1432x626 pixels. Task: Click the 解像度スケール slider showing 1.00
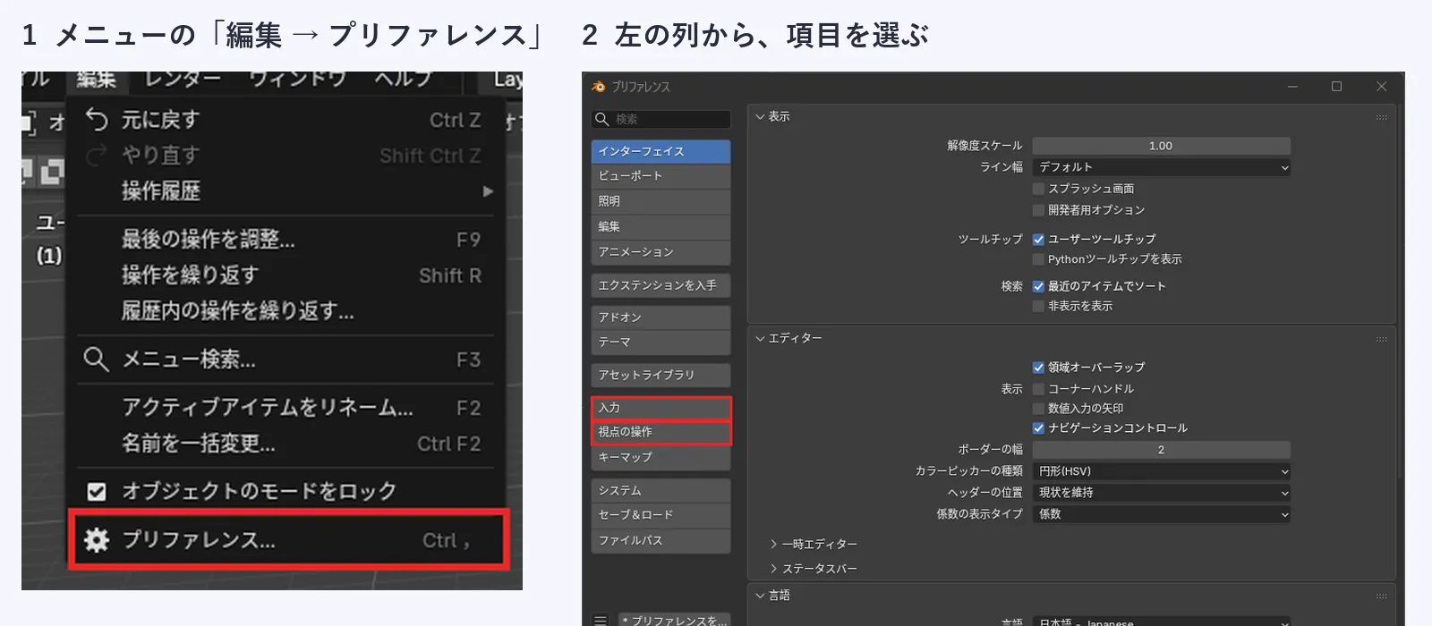point(1161,146)
